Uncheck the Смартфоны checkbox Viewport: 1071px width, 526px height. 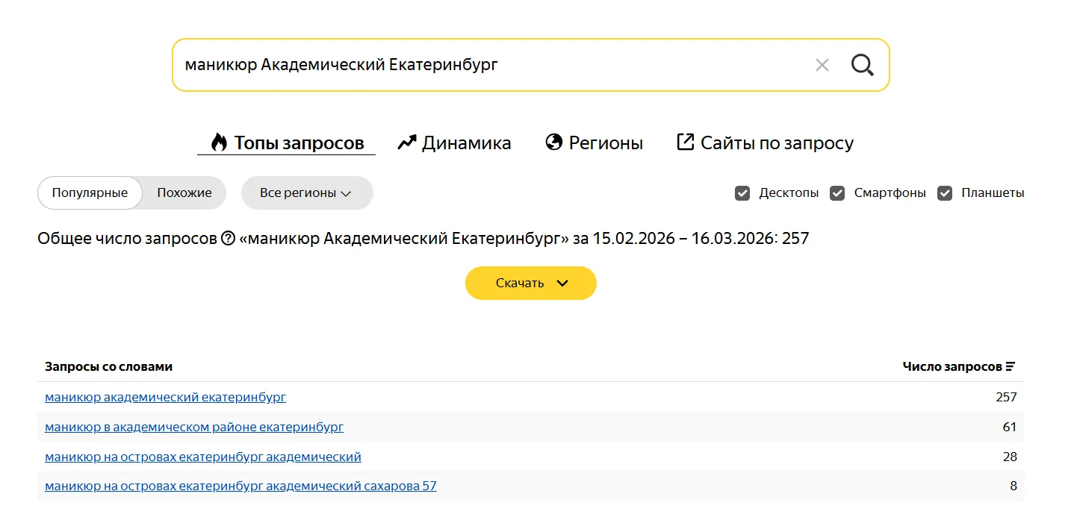836,192
